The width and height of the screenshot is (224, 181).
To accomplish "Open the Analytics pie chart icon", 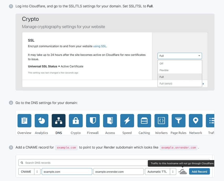I will tap(41, 121).
